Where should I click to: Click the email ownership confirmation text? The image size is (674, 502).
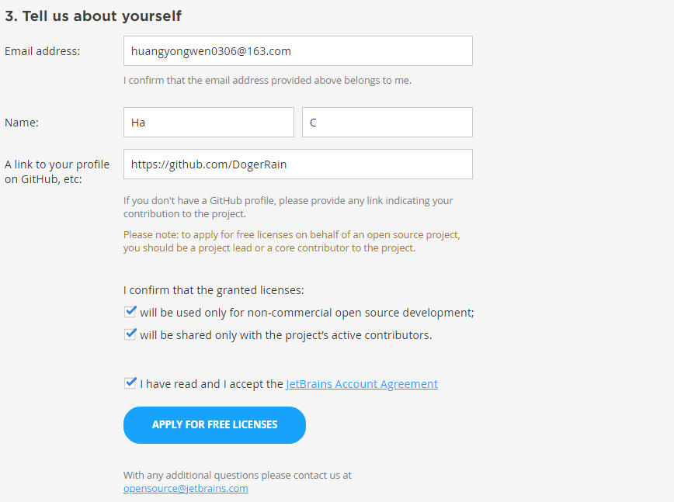tap(267, 80)
